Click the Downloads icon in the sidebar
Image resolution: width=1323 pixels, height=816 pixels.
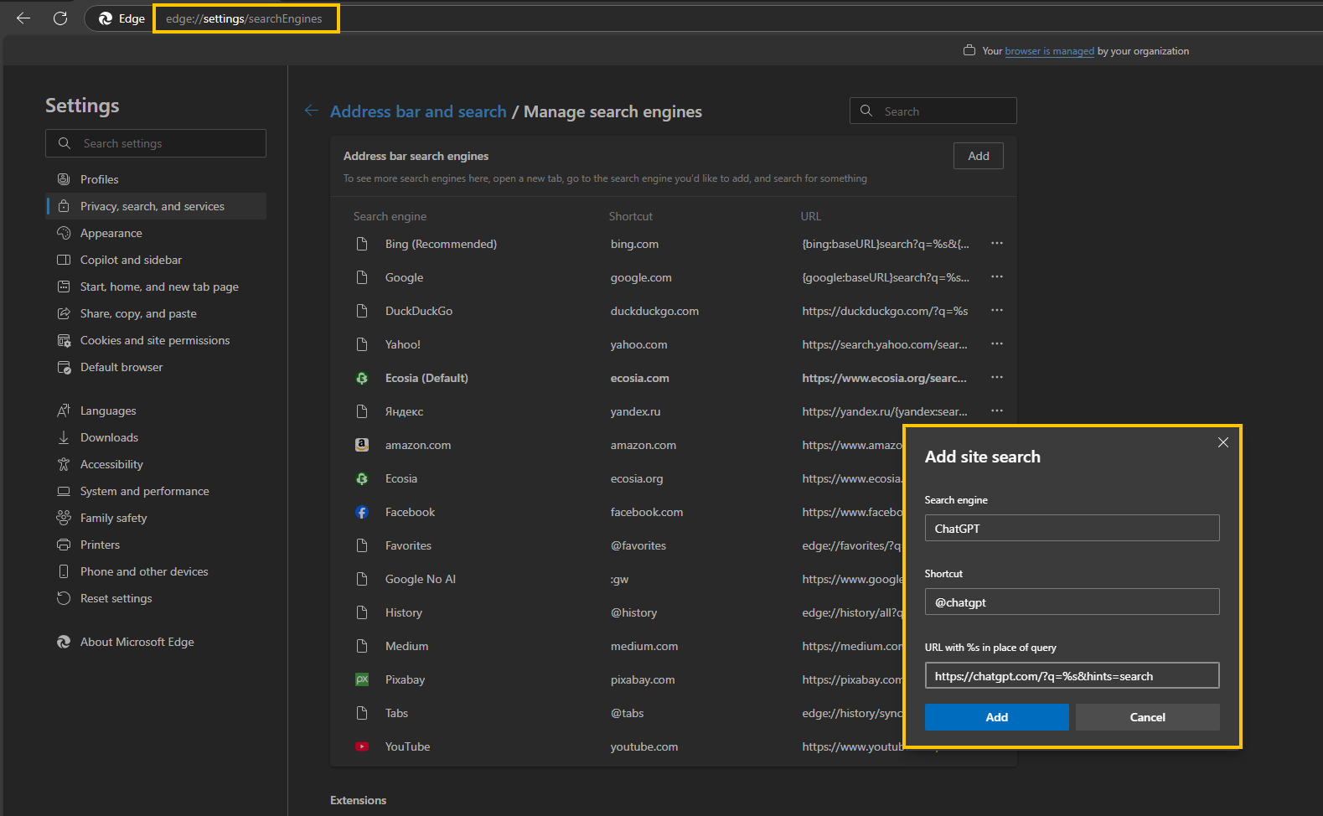(64, 437)
